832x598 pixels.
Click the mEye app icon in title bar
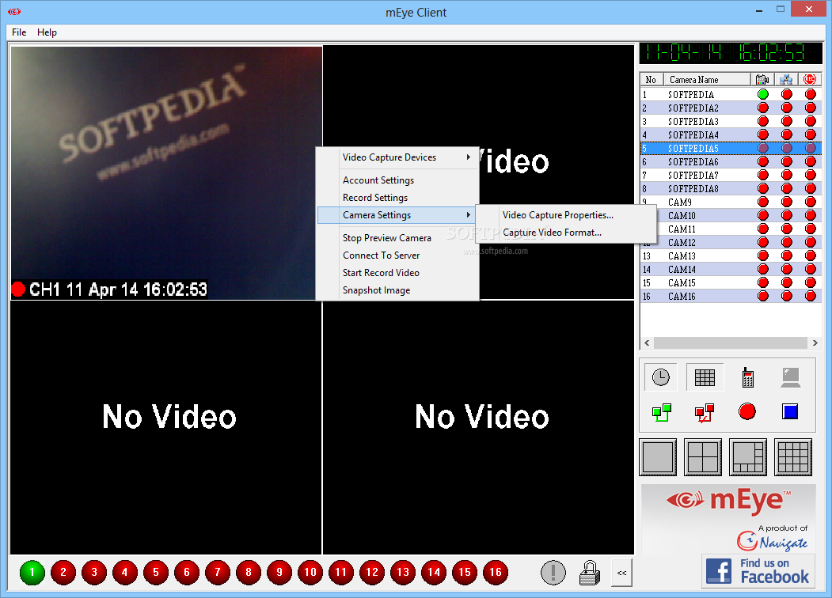coord(14,11)
